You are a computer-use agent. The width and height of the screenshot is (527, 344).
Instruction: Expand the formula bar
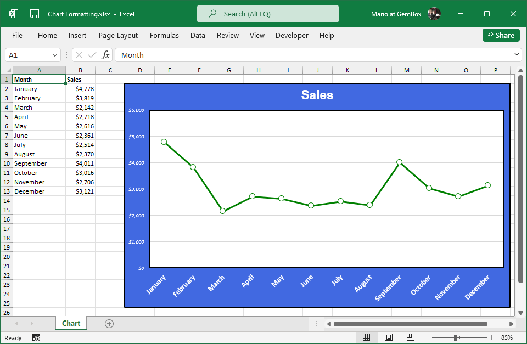click(x=516, y=54)
